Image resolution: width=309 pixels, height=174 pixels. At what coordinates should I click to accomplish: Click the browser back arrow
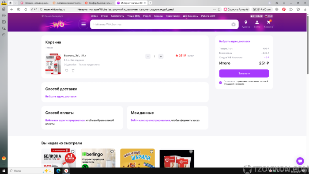point(11,9)
